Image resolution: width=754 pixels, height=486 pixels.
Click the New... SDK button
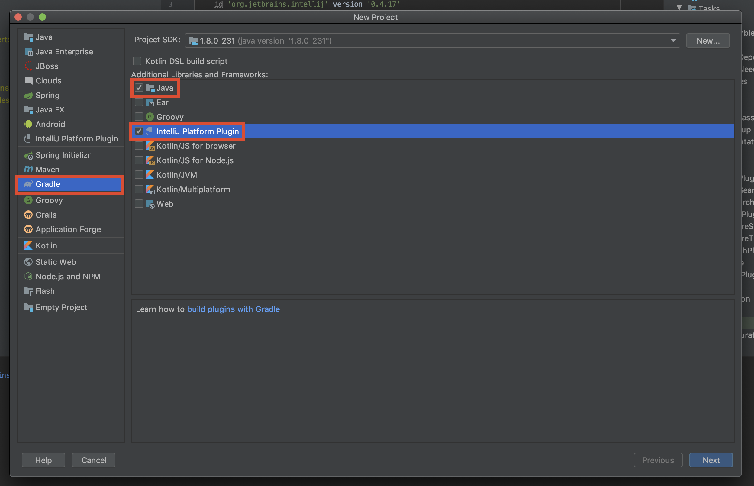708,41
